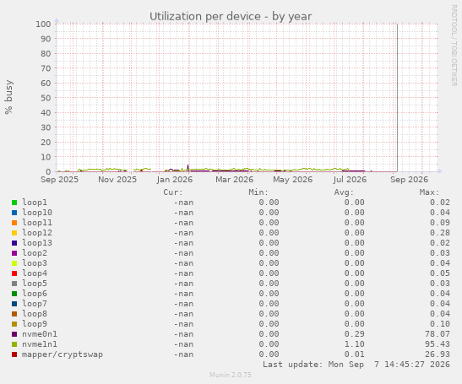Click cryptswap max value 26.93
This screenshot has height=384, width=462.
tap(438, 354)
